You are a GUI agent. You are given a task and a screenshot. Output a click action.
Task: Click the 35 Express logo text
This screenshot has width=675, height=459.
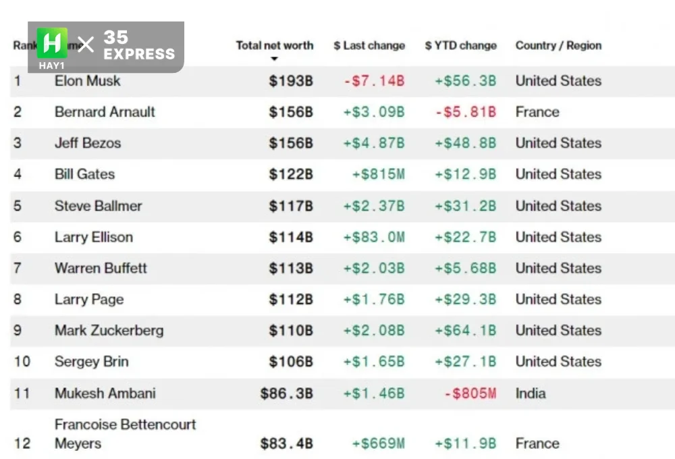pos(139,45)
